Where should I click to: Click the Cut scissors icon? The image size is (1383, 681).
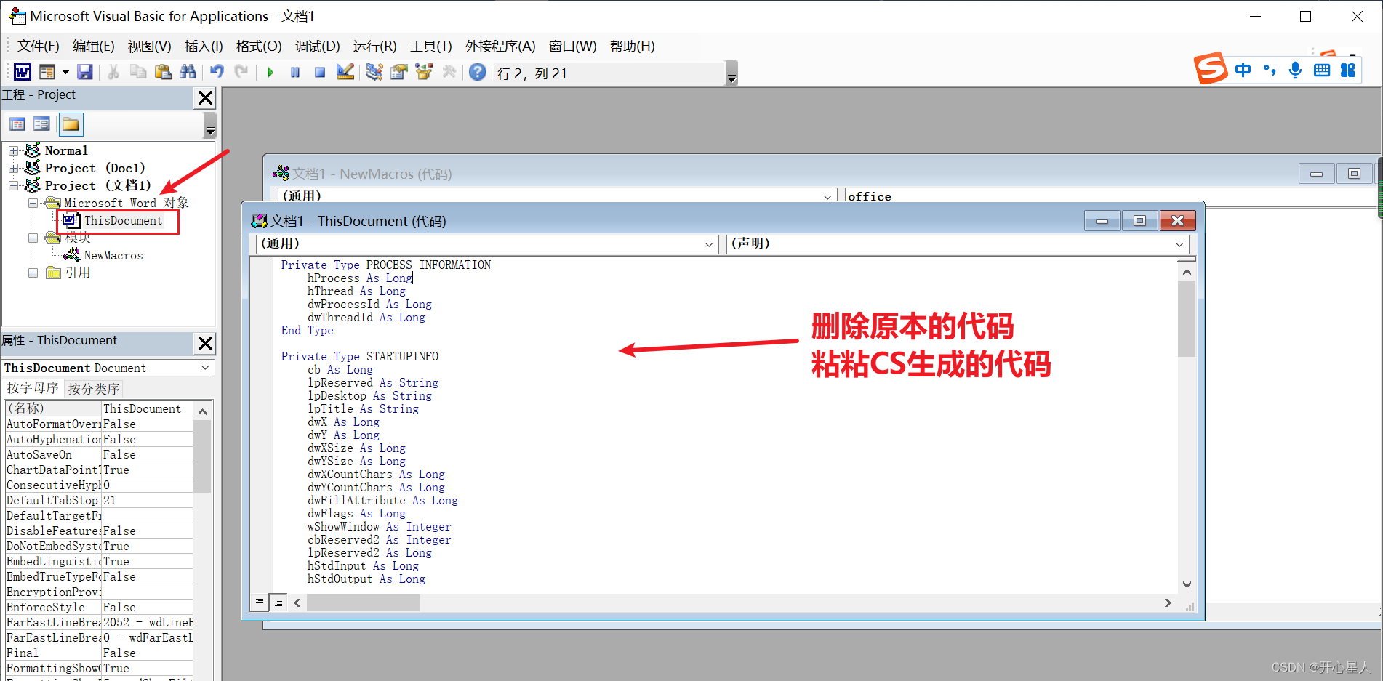[x=113, y=72]
